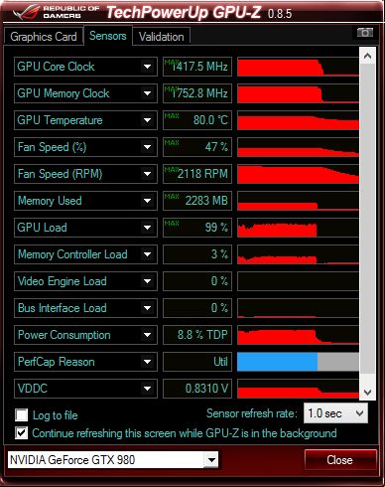Open Memory Used dropdown arrow
The width and height of the screenshot is (385, 487).
pos(147,201)
